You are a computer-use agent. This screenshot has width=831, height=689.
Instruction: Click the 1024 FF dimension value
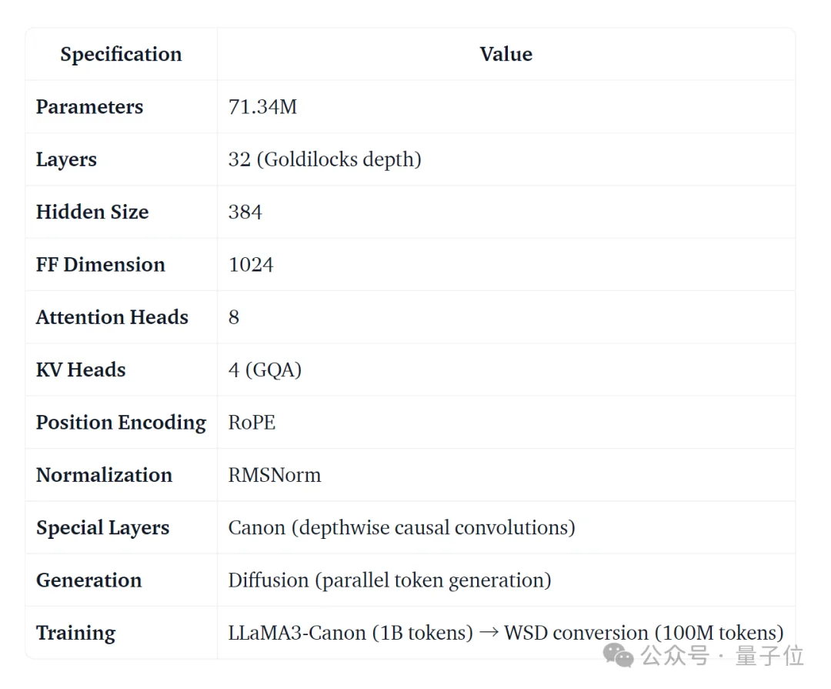pyautogui.click(x=251, y=265)
